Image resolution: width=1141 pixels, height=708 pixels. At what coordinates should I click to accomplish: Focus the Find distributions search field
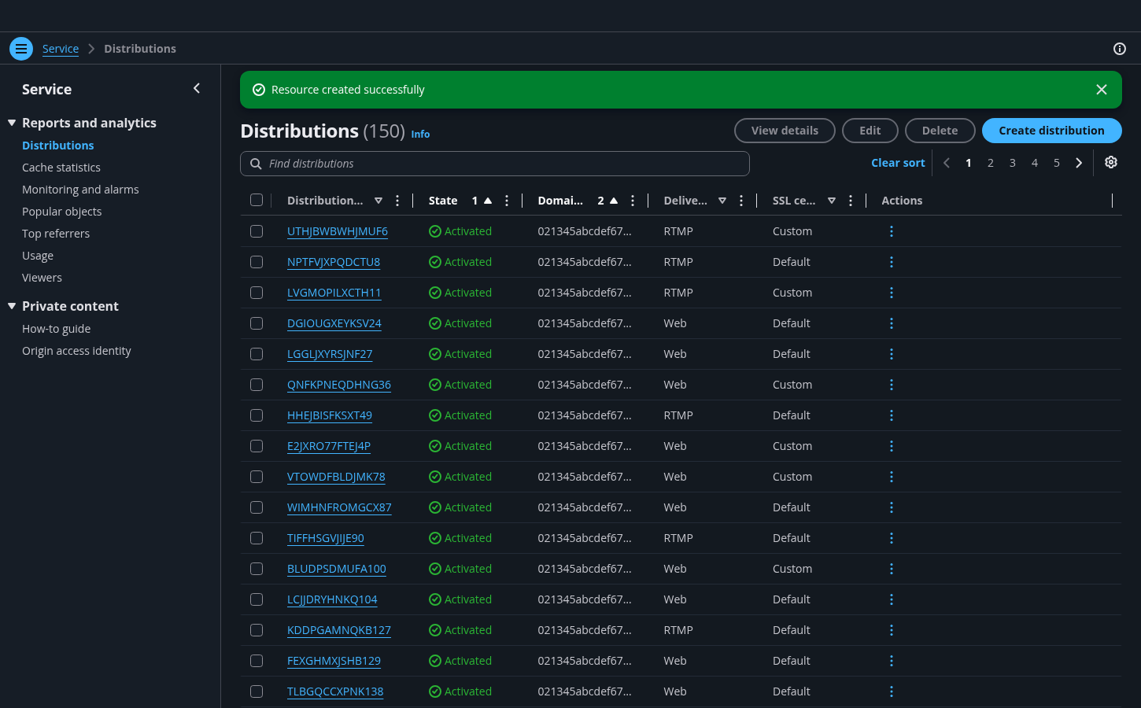495,164
